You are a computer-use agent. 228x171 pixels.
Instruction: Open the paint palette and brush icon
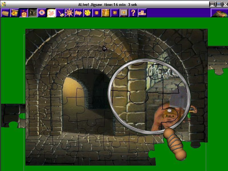[x=60, y=13]
